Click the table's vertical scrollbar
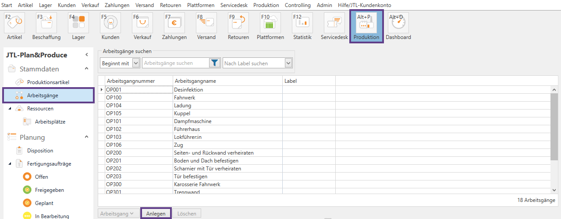The width and height of the screenshot is (561, 219). (x=554, y=127)
